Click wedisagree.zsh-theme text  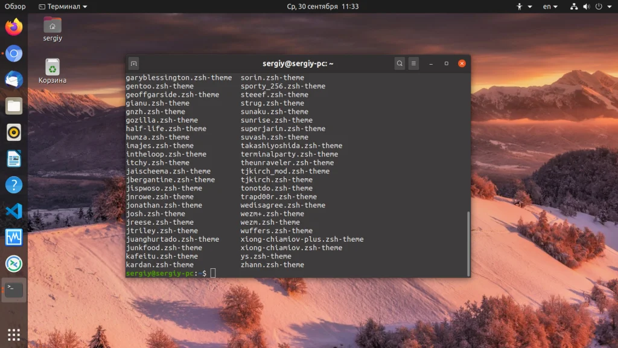(x=283, y=205)
